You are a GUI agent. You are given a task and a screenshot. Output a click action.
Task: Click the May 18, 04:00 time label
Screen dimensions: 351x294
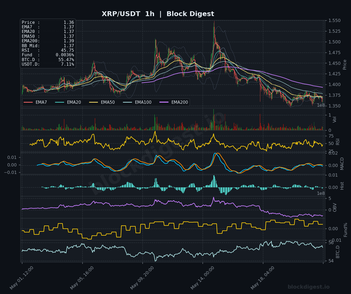coord(263,278)
